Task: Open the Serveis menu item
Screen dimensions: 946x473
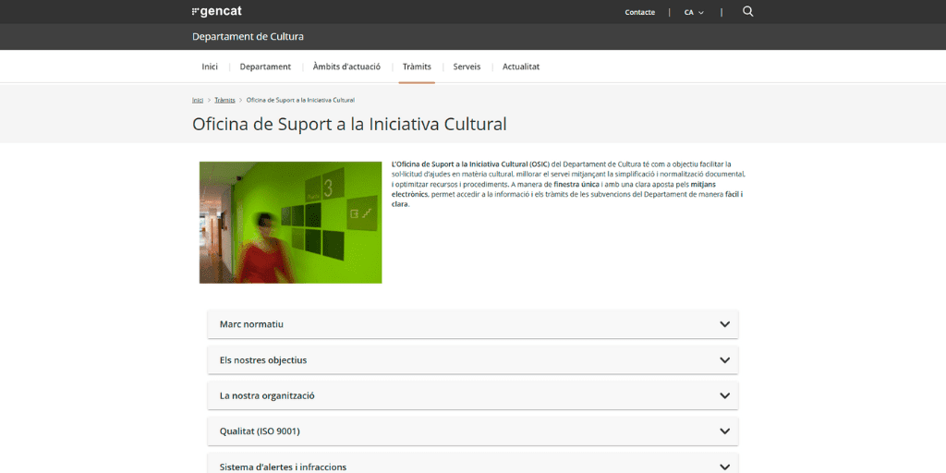Action: pos(467,67)
